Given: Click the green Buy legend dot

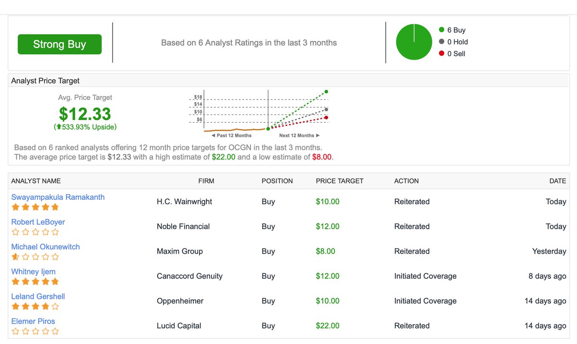Looking at the screenshot, I should point(441,30).
